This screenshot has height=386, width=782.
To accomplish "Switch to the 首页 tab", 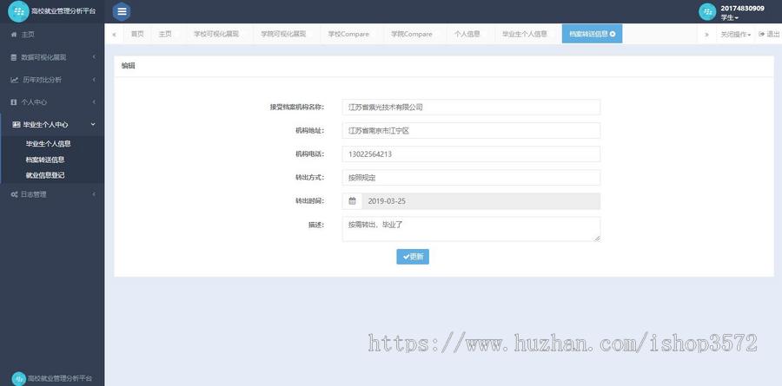I will click(137, 34).
